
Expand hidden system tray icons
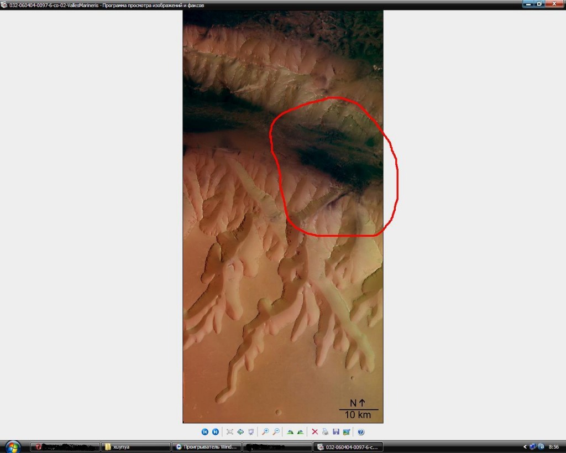click(525, 447)
